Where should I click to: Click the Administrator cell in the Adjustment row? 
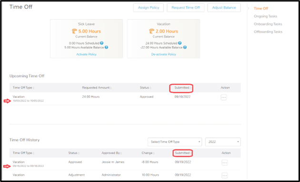[111, 175]
